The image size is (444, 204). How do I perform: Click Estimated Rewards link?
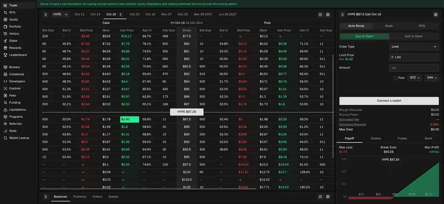(x=353, y=124)
